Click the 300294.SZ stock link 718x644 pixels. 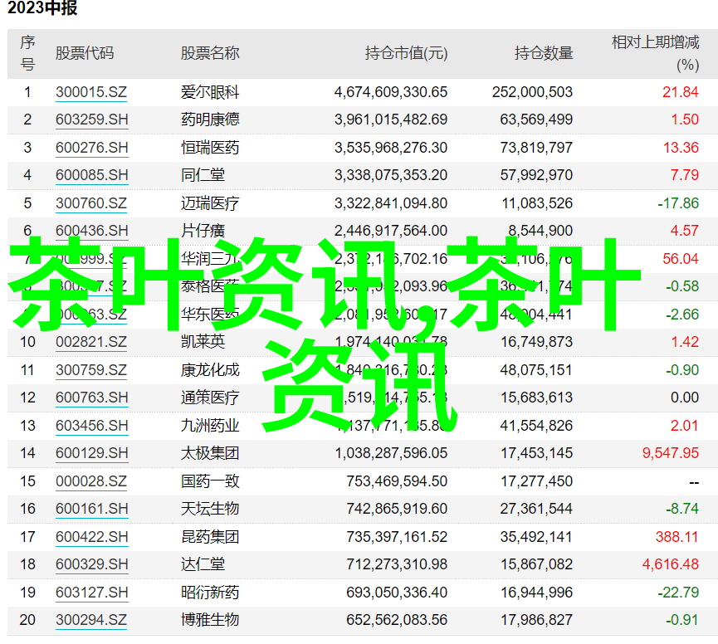point(91,620)
